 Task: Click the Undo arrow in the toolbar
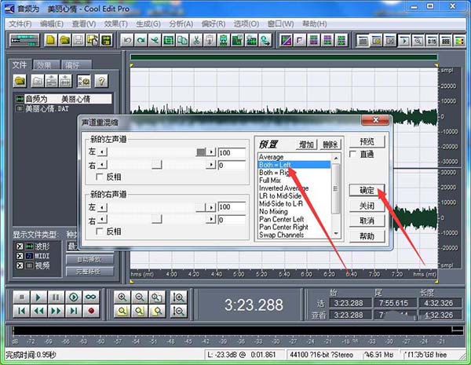pyautogui.click(x=127, y=40)
